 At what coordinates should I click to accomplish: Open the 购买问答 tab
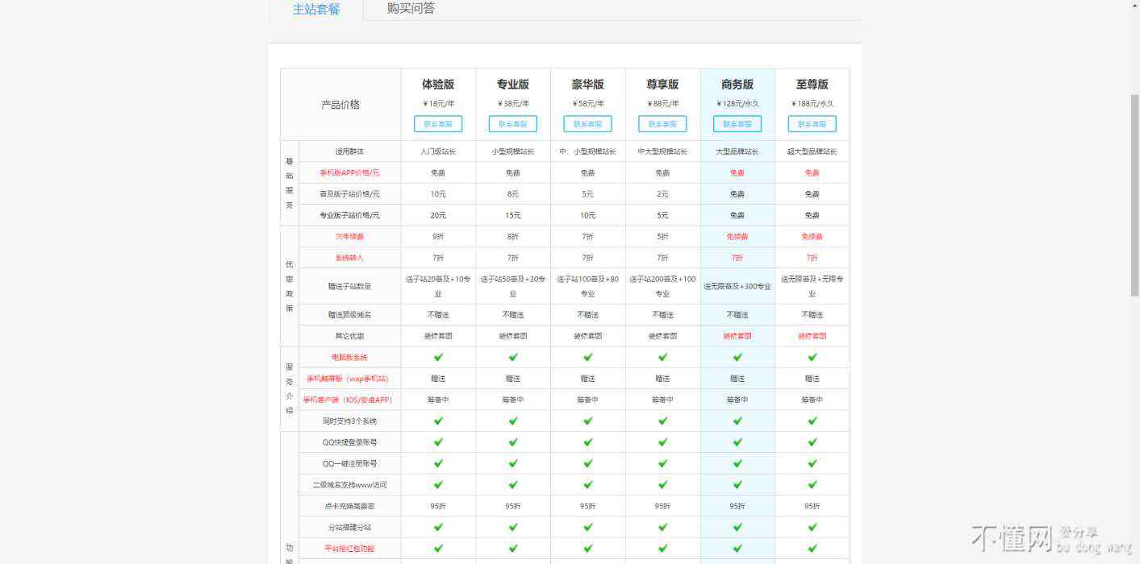pos(411,9)
